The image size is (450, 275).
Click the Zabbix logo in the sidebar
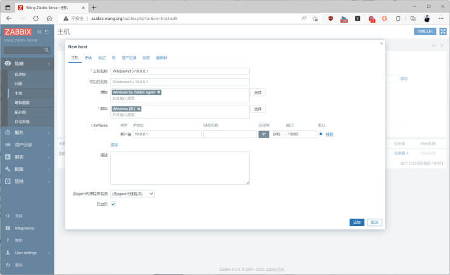(18, 32)
